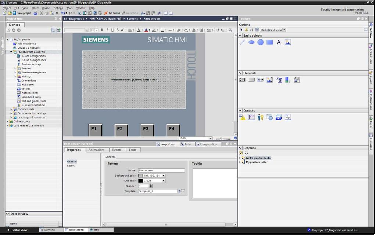Open the zoom level 100% dropdown

(210, 138)
